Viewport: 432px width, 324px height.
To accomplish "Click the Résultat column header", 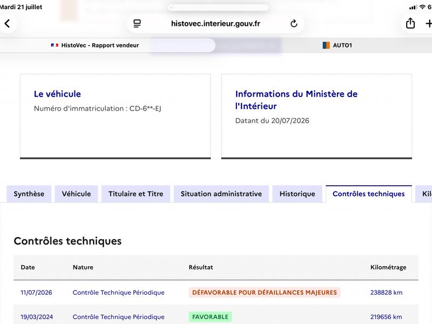I will pyautogui.click(x=201, y=267).
